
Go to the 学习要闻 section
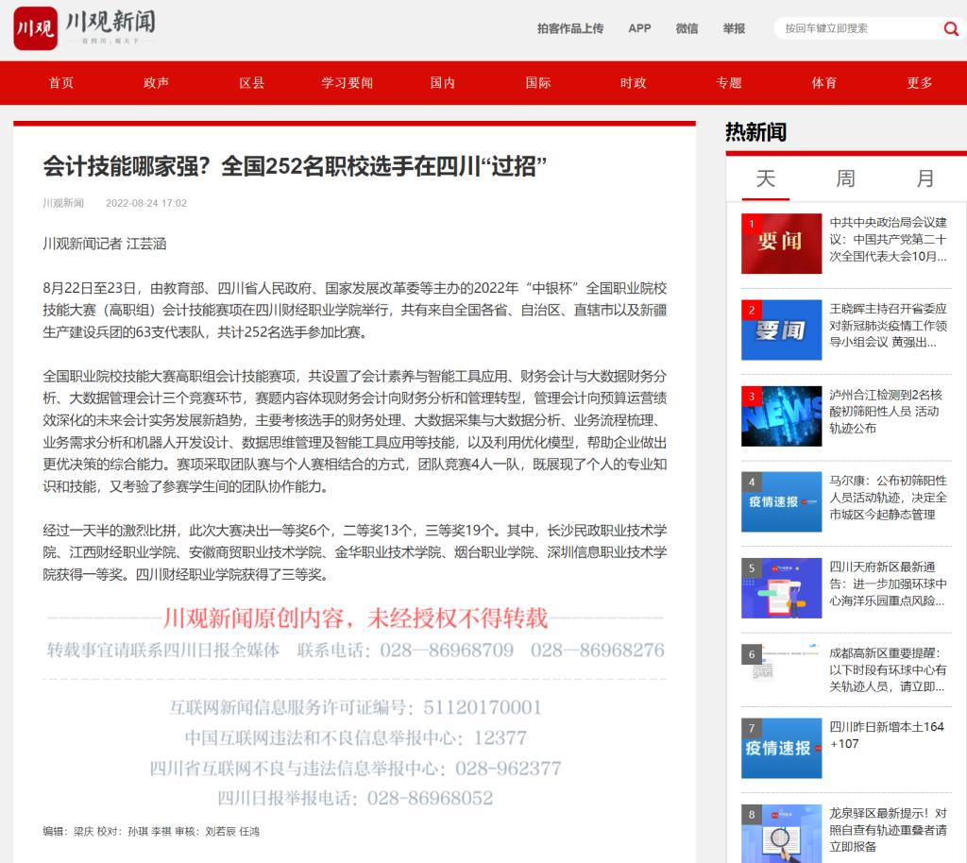coord(347,83)
